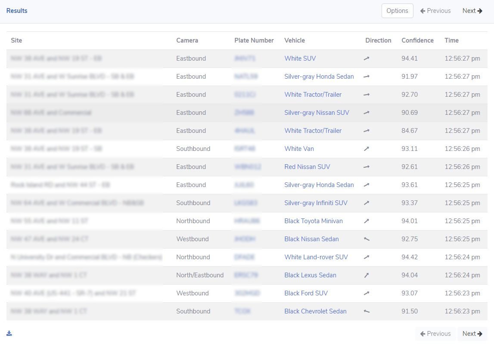
Task: Click the direction arrow for Black Toyota Minivan
Action: click(367, 221)
